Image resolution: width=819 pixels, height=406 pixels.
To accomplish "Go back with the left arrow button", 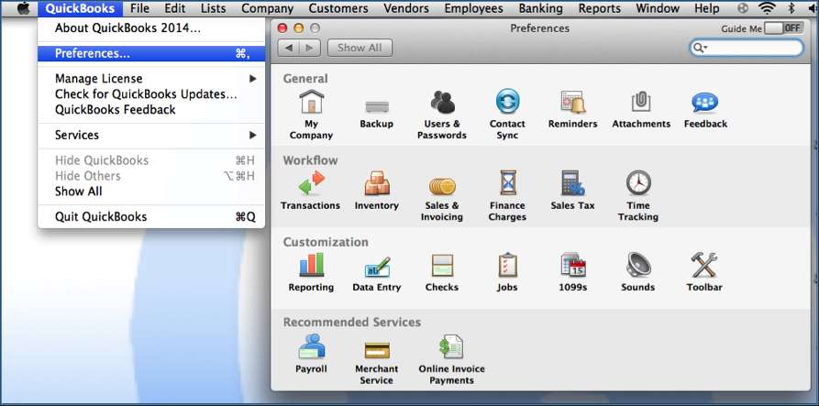I will [289, 48].
